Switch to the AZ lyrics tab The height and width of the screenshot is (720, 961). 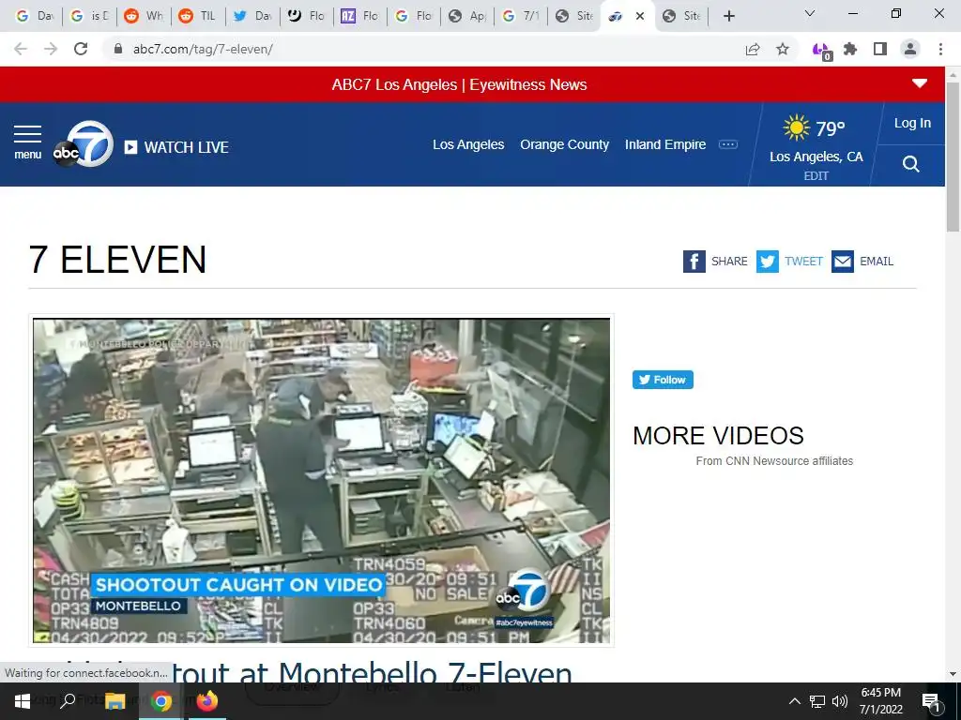pos(359,16)
